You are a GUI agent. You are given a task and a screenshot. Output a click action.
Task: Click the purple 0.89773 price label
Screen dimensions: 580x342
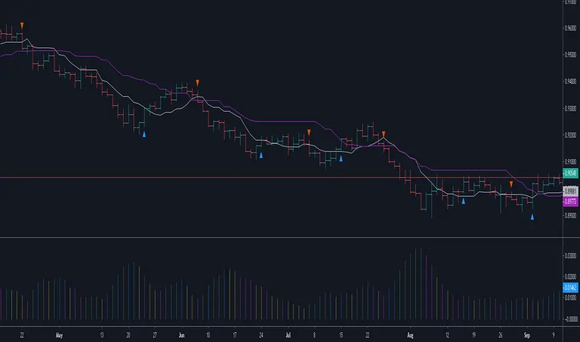[570, 201]
